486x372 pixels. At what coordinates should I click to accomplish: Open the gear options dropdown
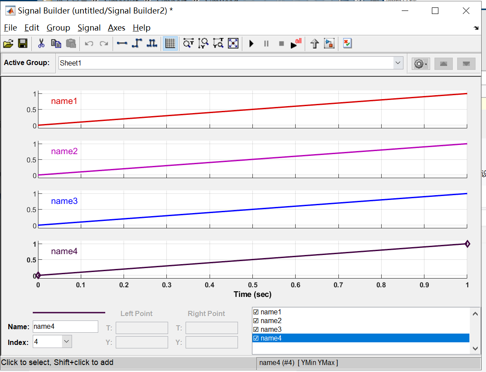(x=421, y=64)
